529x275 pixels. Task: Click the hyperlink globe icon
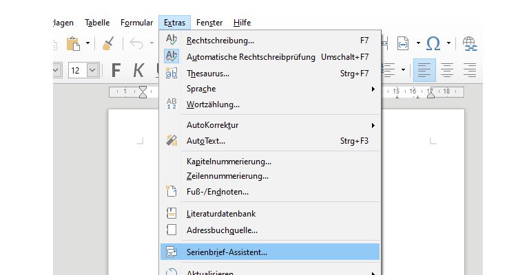(x=470, y=44)
